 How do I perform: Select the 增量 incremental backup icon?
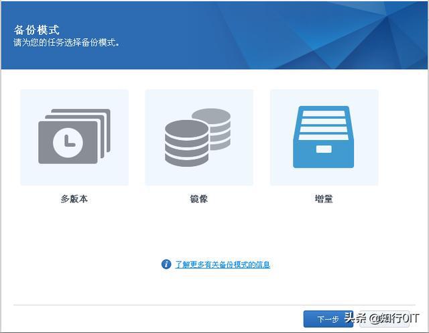coord(324,137)
